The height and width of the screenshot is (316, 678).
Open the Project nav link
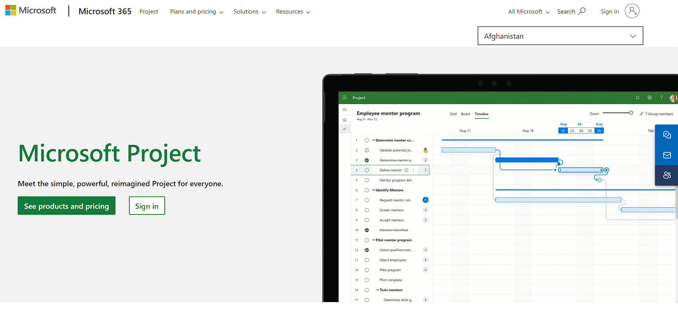[149, 12]
